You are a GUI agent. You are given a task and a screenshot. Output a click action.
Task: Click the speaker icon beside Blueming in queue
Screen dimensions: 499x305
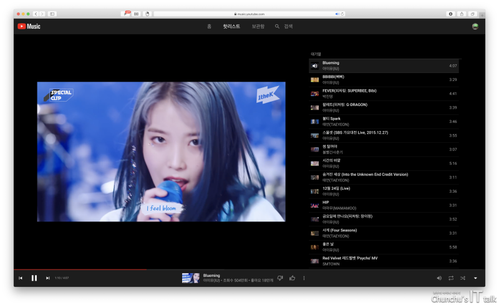pos(315,66)
